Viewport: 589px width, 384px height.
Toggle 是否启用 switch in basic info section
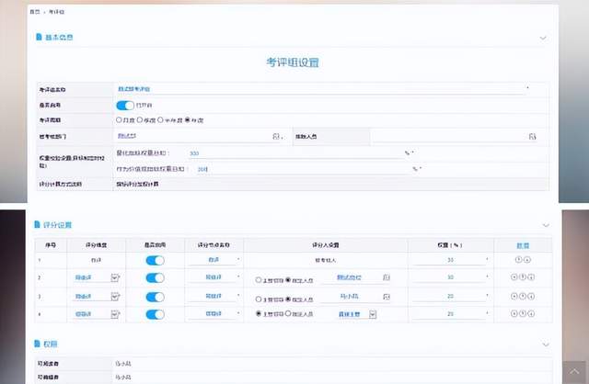click(125, 105)
